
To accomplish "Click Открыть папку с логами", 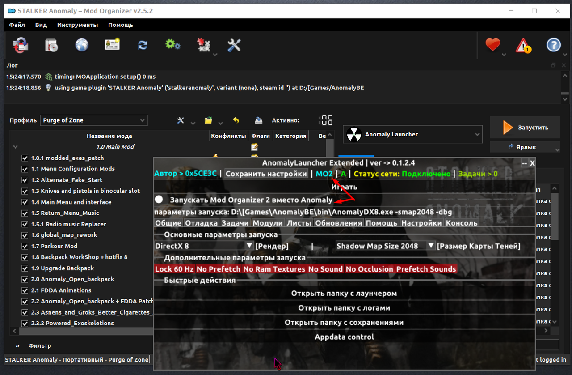I will [344, 308].
